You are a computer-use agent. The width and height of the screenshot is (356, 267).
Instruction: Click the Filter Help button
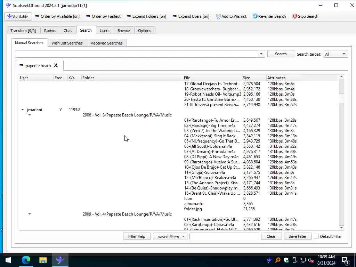pyautogui.click(x=137, y=236)
